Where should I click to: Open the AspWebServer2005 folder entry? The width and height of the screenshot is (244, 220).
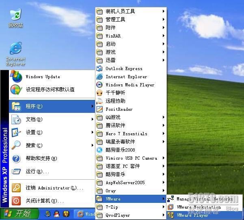click(x=131, y=183)
